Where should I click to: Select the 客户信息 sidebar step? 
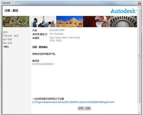point(7,39)
